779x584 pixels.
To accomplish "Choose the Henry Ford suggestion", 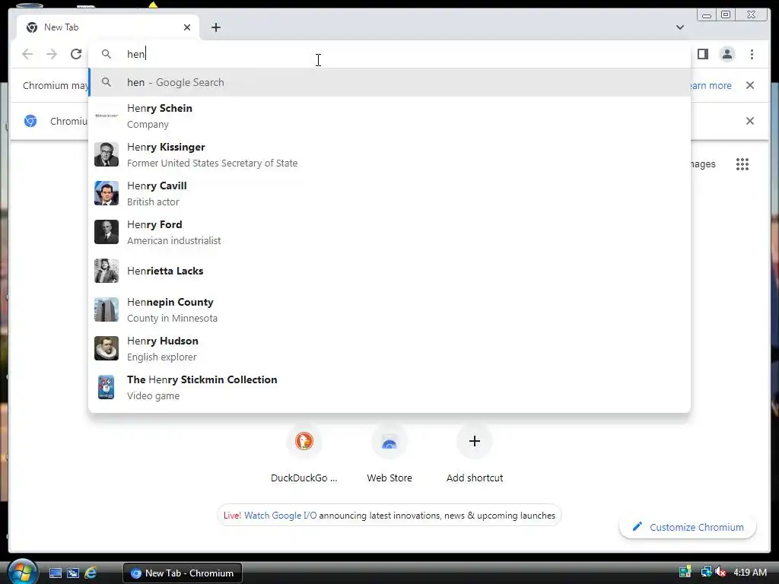I will coord(389,232).
